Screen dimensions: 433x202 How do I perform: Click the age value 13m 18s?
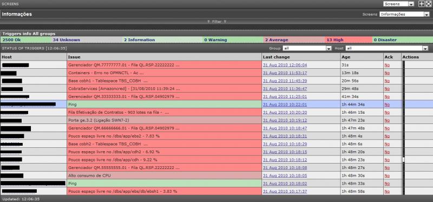tap(350, 73)
